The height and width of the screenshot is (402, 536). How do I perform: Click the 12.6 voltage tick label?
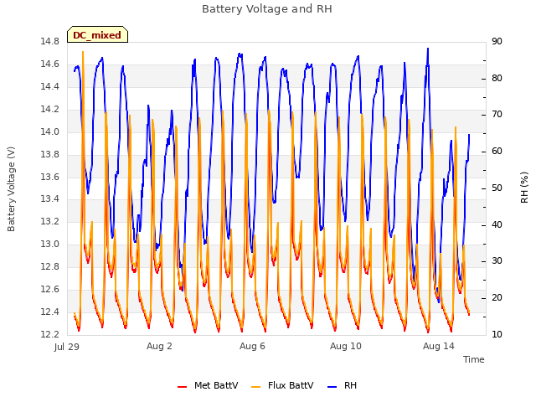click(x=49, y=289)
